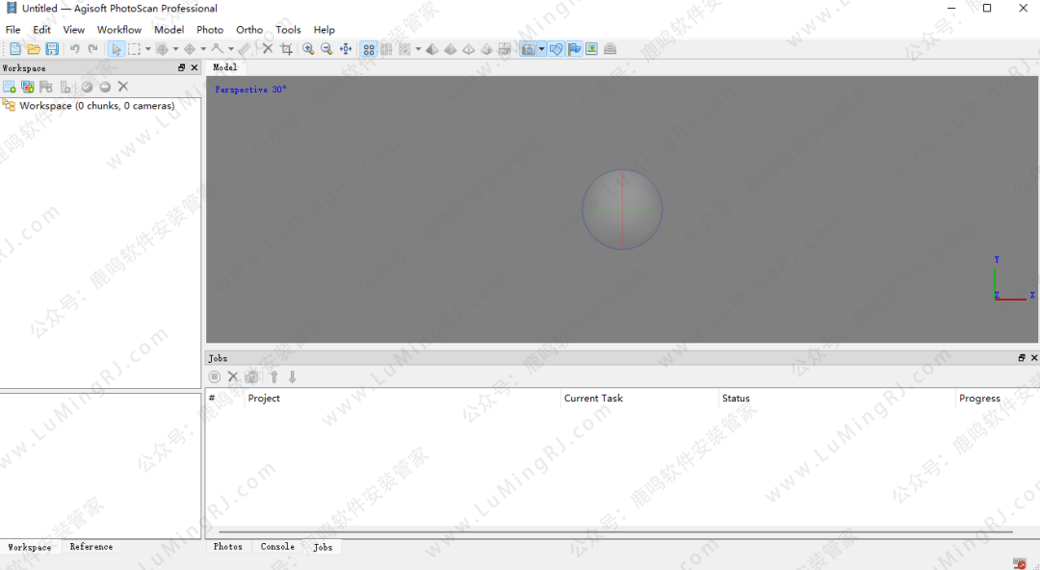Expand the dense cloud view mode dropdown
This screenshot has width=1040, height=570.
418,49
